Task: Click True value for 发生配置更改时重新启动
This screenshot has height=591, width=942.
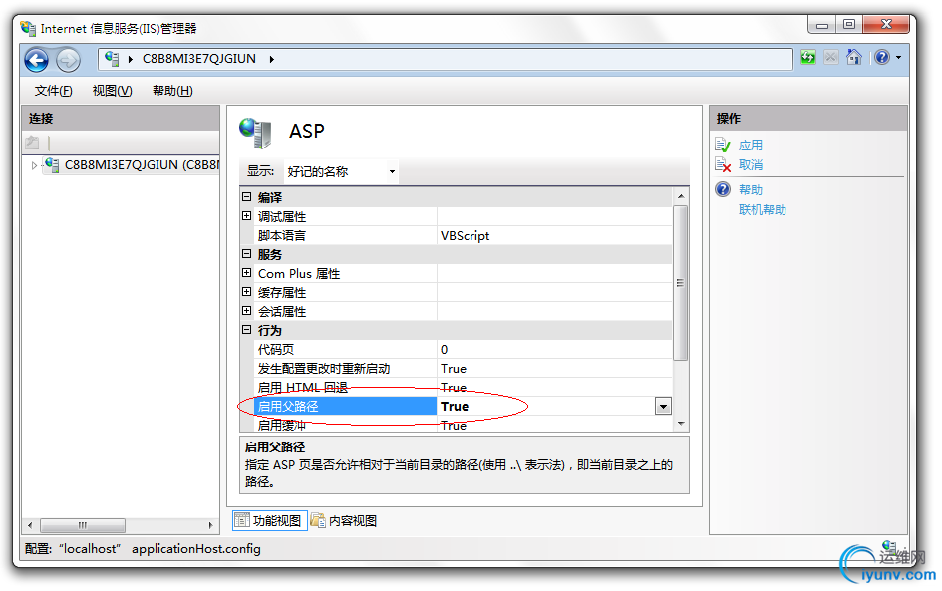Action: point(554,369)
